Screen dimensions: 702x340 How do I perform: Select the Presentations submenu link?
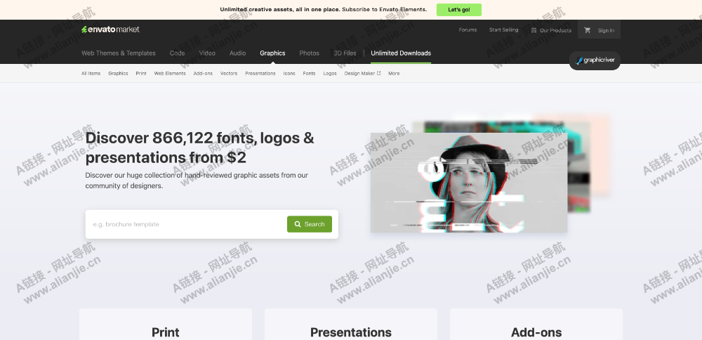point(260,74)
